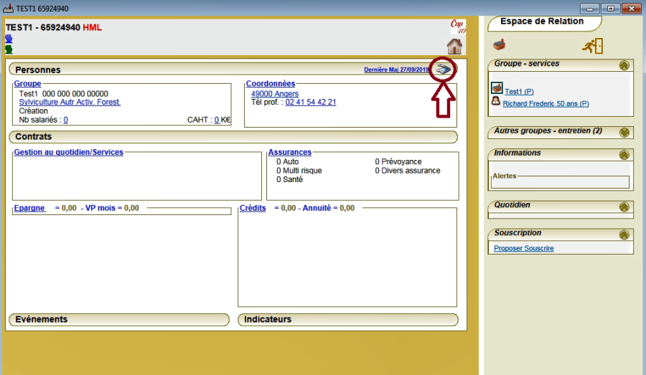646x375 pixels.
Task: Click the red factory icon under Espace de Relation
Action: pos(499,45)
